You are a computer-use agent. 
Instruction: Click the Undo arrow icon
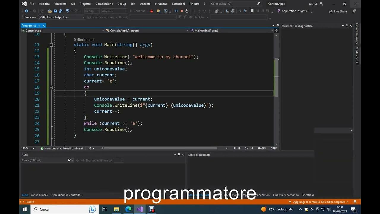click(67, 11)
